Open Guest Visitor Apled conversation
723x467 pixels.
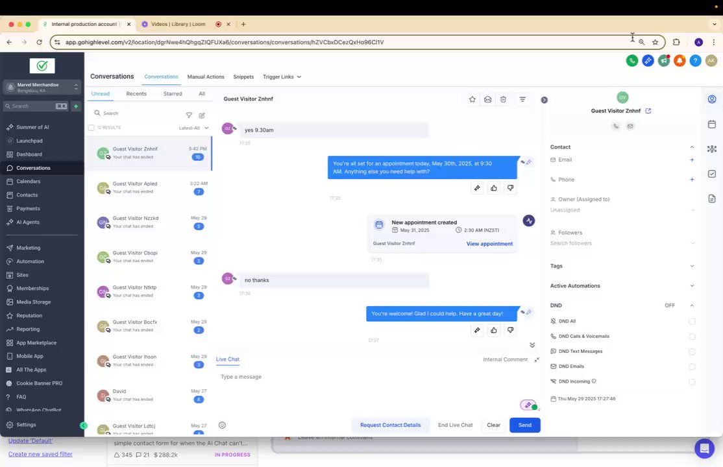click(149, 187)
